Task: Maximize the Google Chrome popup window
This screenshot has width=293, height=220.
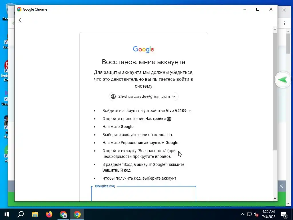Action: [258, 9]
